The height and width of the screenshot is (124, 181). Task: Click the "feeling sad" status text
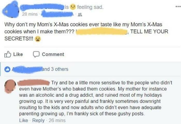pyautogui.click(x=90, y=7)
